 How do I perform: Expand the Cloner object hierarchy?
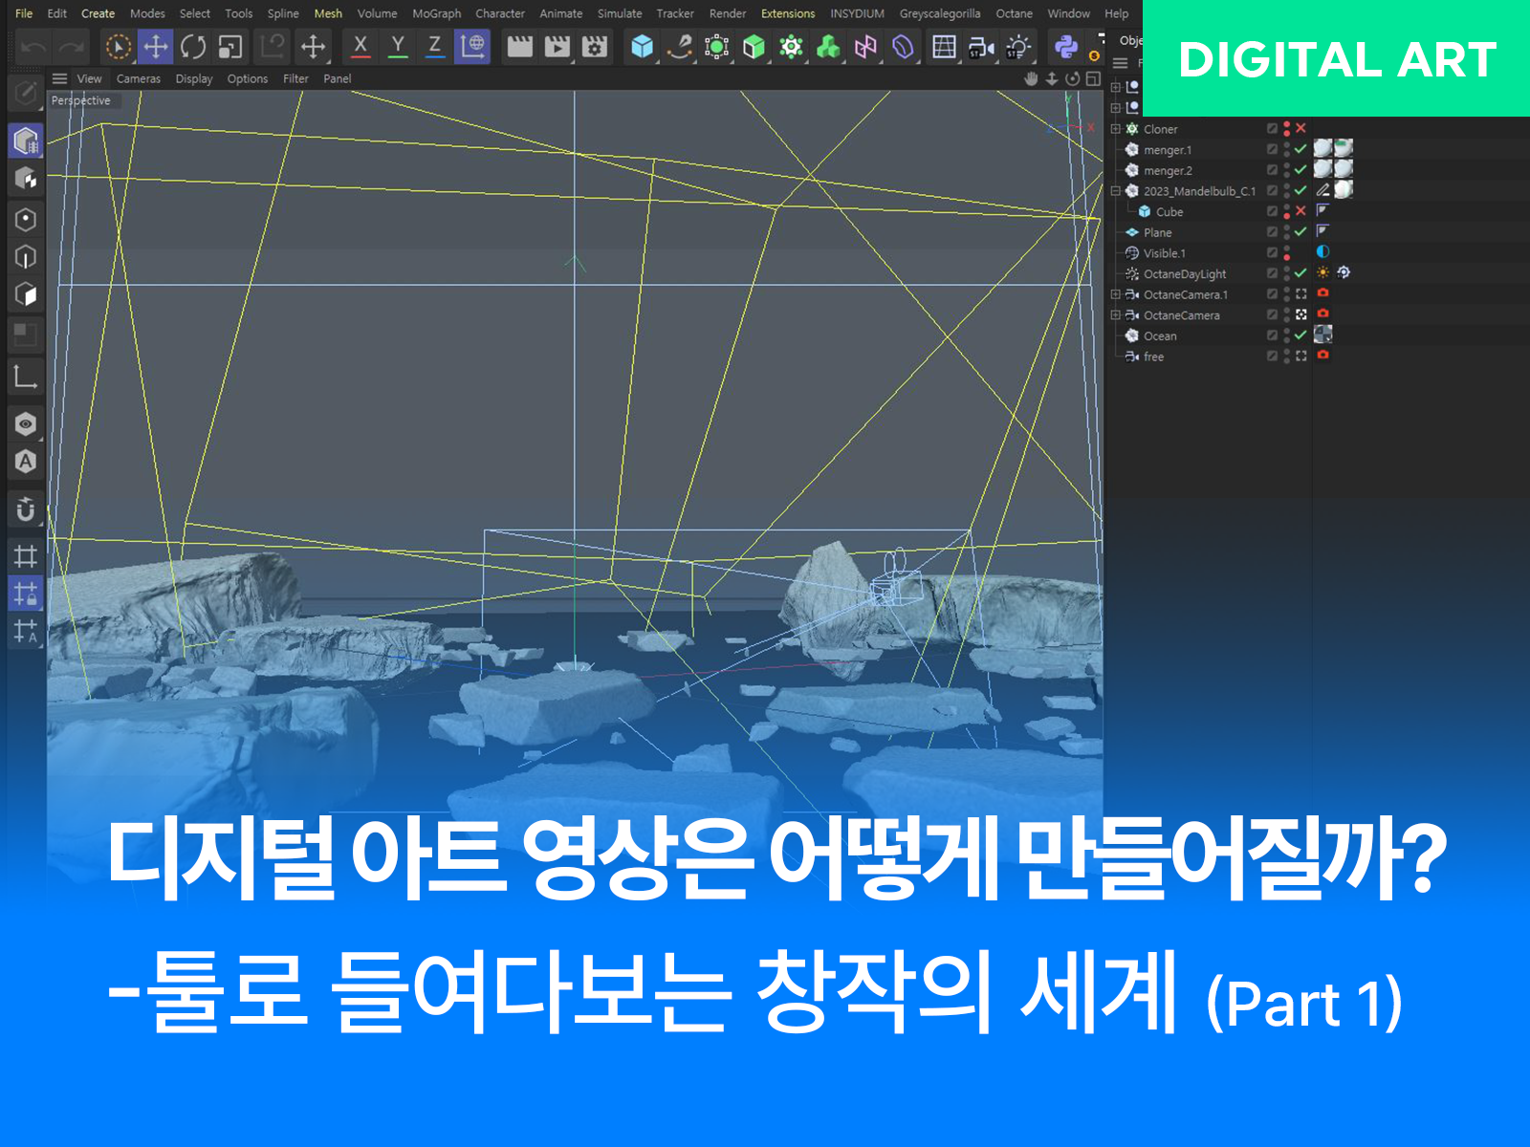point(1116,129)
